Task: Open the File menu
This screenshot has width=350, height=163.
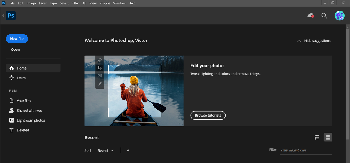Action: 12,3
